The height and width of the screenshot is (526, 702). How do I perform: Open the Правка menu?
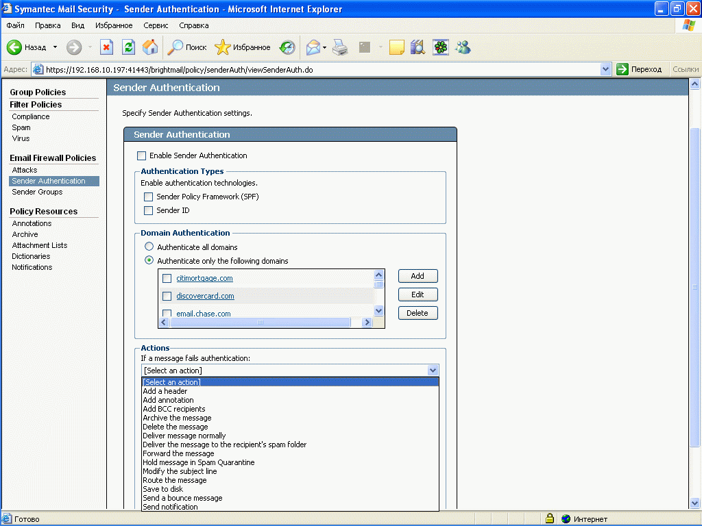tap(47, 25)
